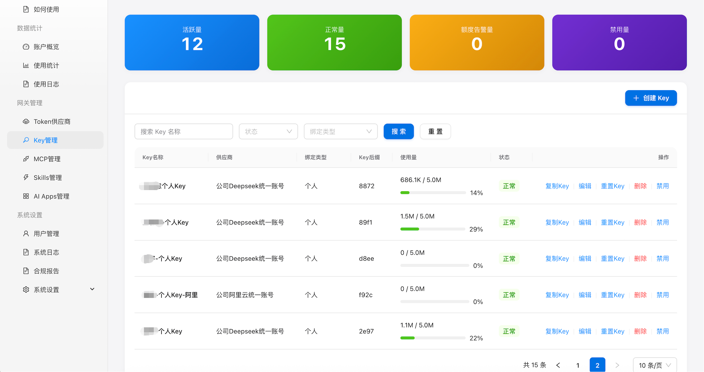Go to Token供应商 management
The image size is (704, 372).
[x=55, y=121]
